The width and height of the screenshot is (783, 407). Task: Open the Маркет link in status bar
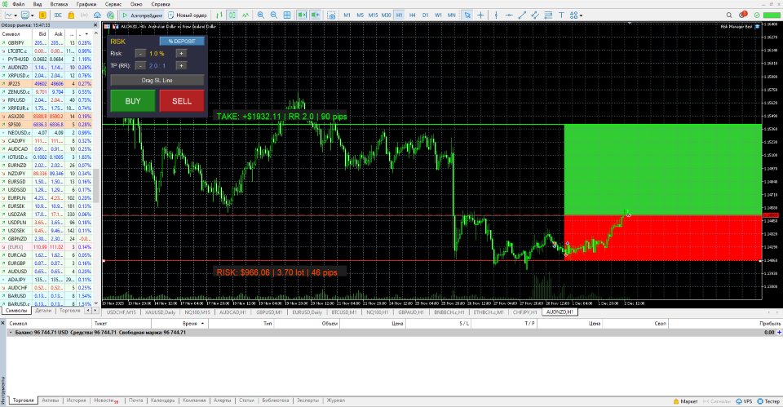point(685,401)
